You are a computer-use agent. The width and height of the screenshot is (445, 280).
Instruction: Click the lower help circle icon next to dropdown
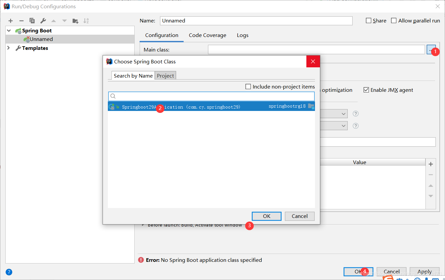pyautogui.click(x=356, y=126)
